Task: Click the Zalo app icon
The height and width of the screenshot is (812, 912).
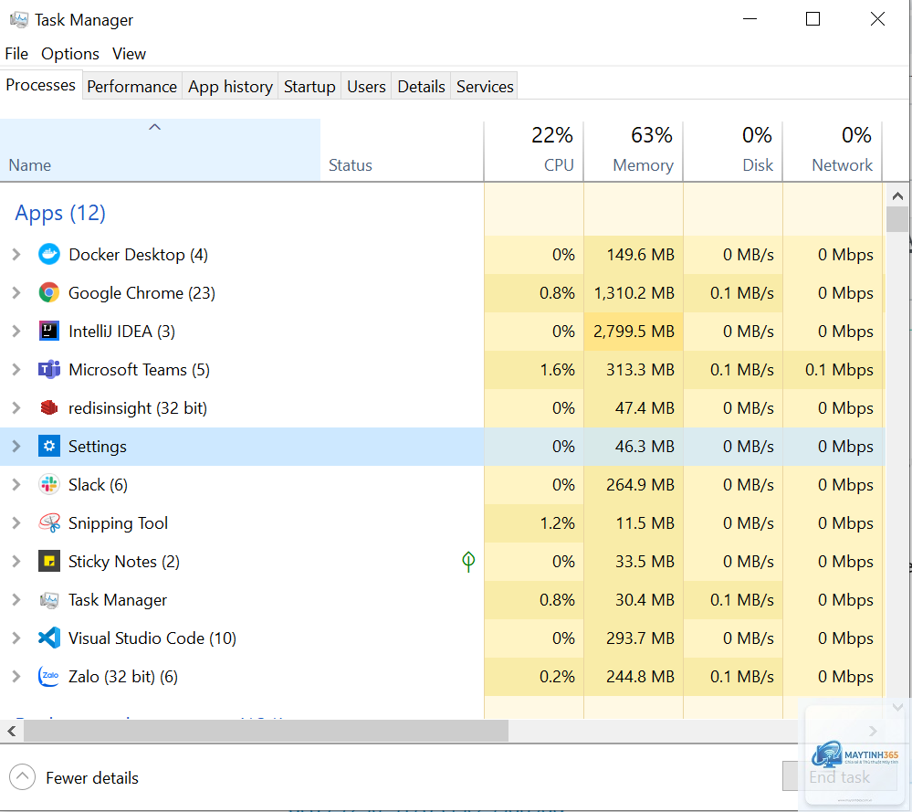Action: [49, 677]
